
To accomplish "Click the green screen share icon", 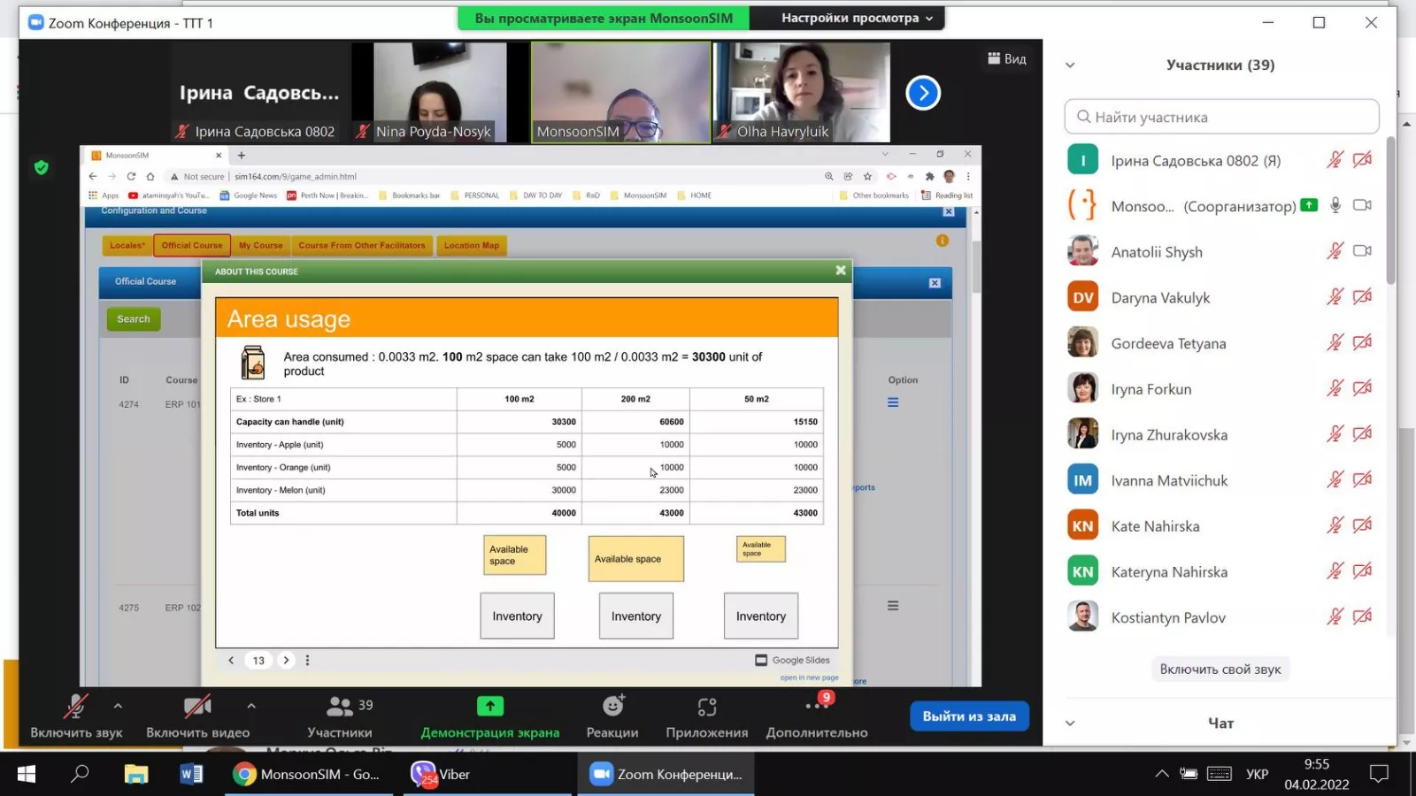I will 489,706.
